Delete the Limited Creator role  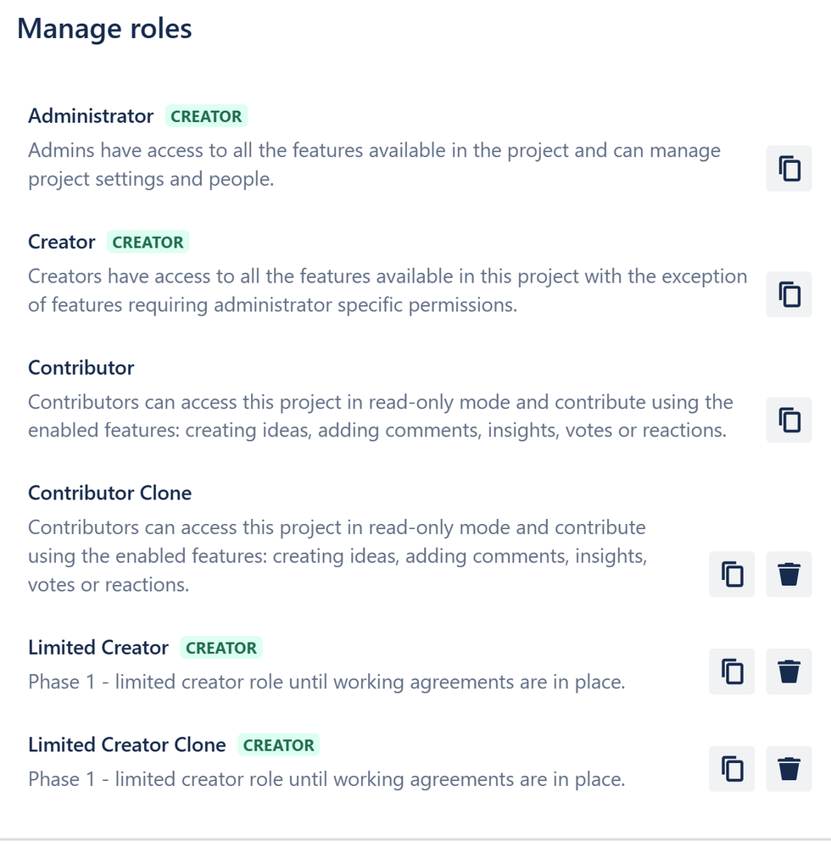pyautogui.click(x=789, y=671)
